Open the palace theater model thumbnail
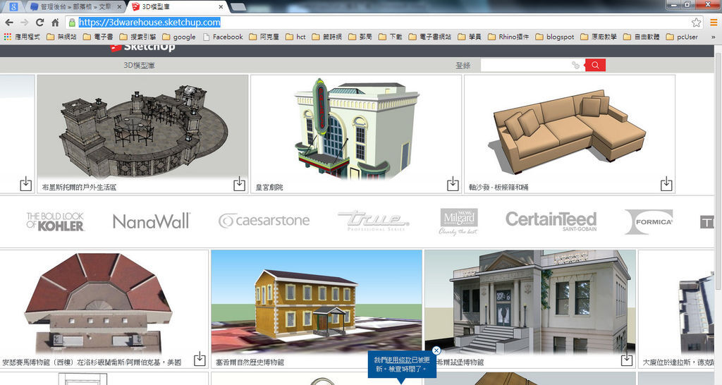Screen dimensions: 722x385 [x=356, y=128]
